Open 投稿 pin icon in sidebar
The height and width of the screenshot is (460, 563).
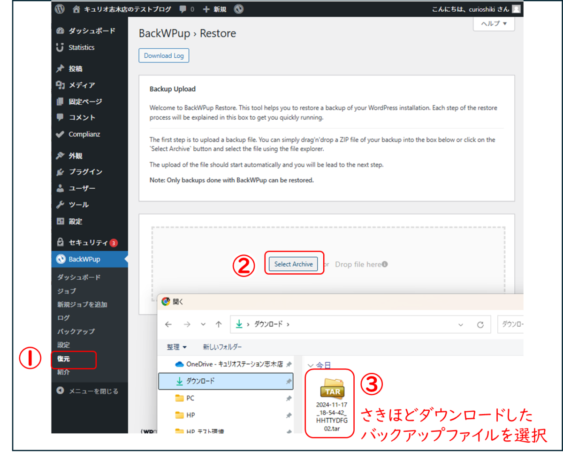[60, 69]
